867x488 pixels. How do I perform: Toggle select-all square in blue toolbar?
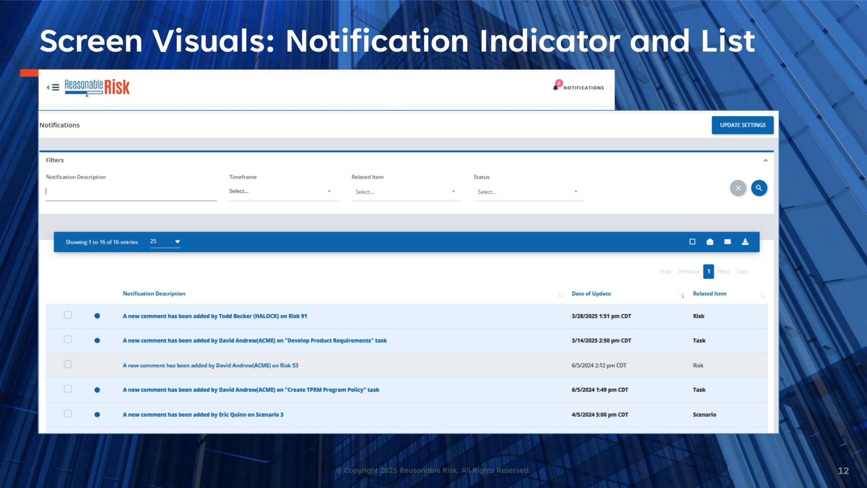692,242
